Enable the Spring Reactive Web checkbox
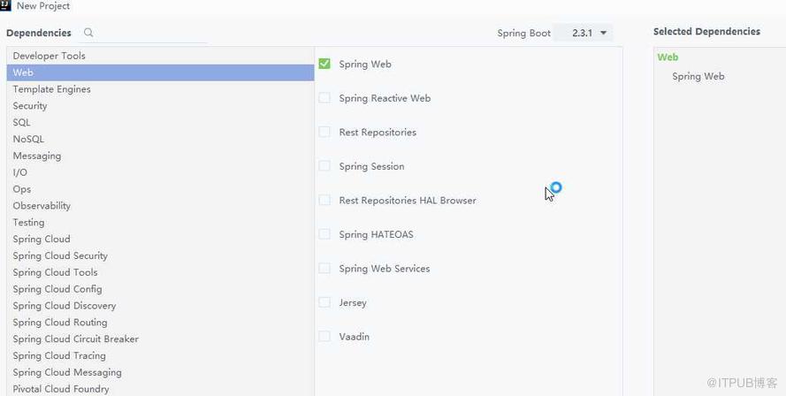 coord(324,98)
